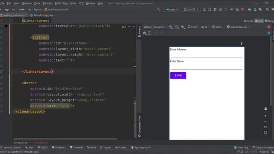Open the Problems tool window
Image resolution: width=274 pixels, height=154 pixels.
tap(59, 148)
